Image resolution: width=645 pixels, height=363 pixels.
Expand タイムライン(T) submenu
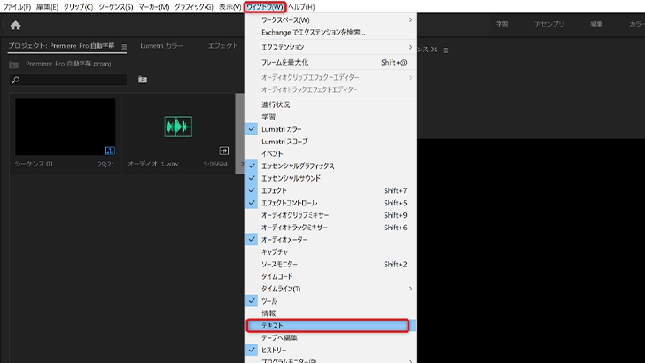point(330,289)
